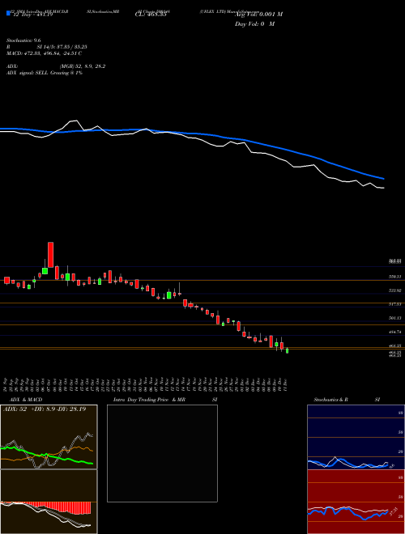
Task: Click the tall red candlestick in early October
Action: point(50,255)
